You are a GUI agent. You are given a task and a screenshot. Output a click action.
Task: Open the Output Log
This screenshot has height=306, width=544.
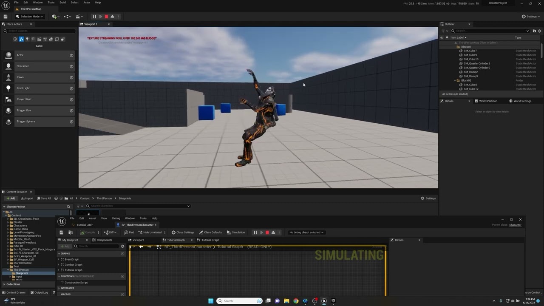pyautogui.click(x=39, y=292)
